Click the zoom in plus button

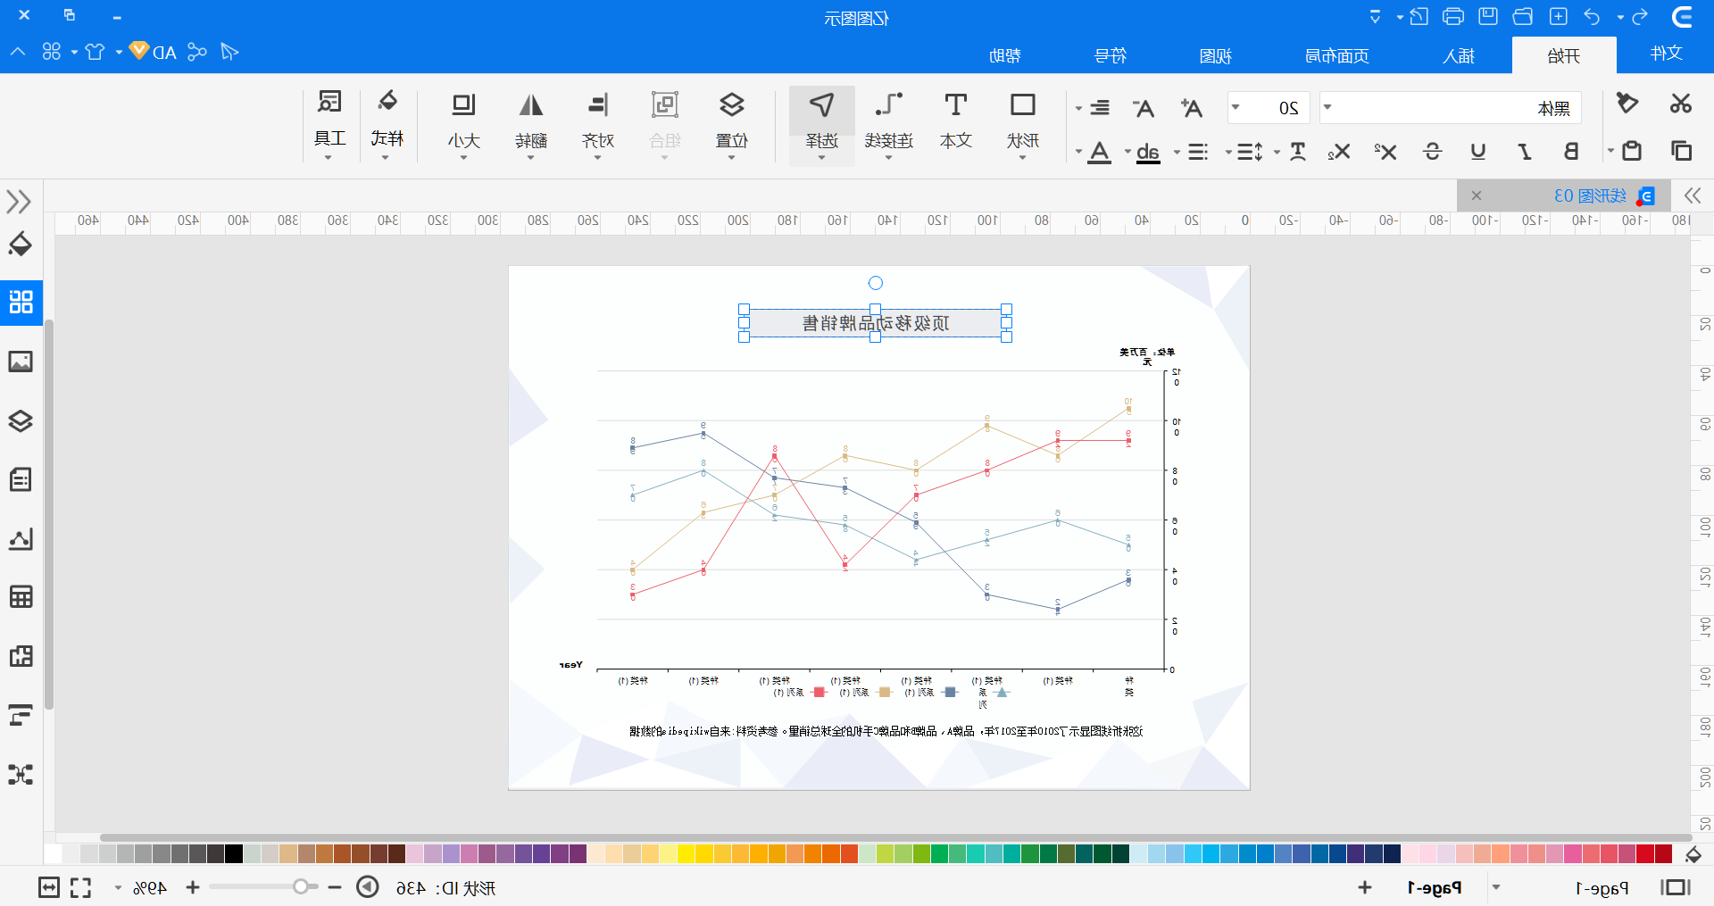pyautogui.click(x=193, y=887)
